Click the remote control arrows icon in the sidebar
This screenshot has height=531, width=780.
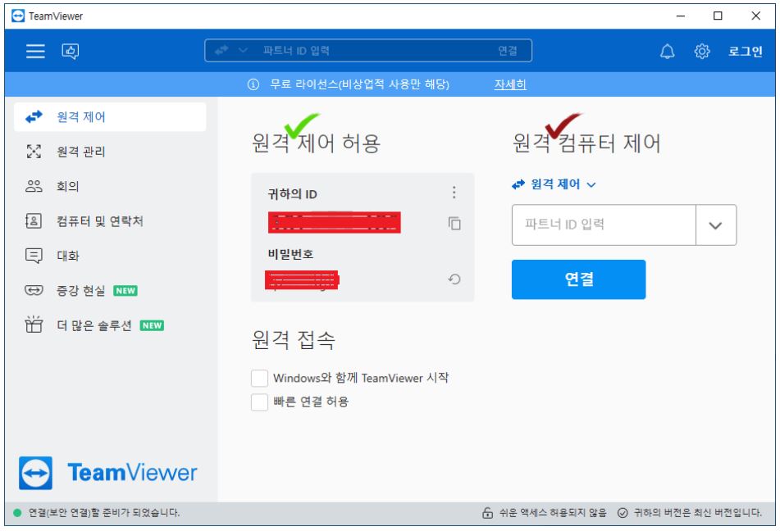tap(34, 117)
